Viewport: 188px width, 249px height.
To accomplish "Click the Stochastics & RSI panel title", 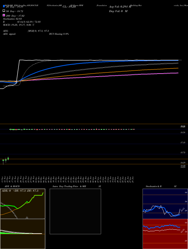I will (x=161, y=186).
